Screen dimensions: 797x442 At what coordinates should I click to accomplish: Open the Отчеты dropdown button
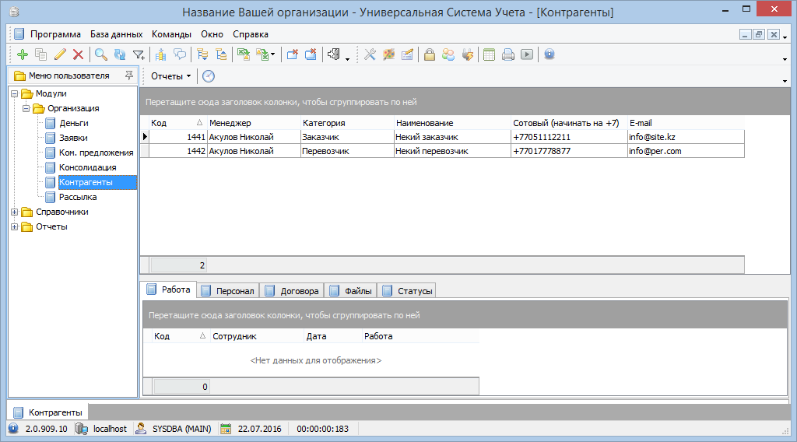tap(170, 76)
